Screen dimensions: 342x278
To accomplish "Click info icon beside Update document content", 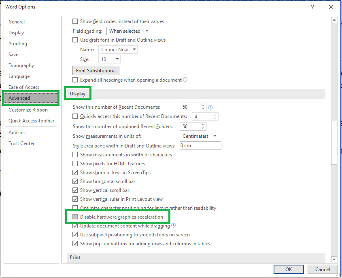I will pyautogui.click(x=173, y=225).
